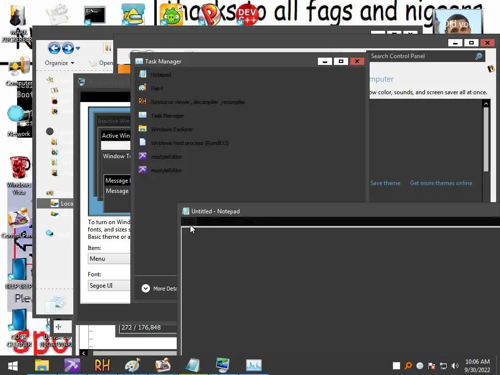Open the Command Prompt desktop shortcut
This screenshot has height=375, width=500.
point(94,15)
